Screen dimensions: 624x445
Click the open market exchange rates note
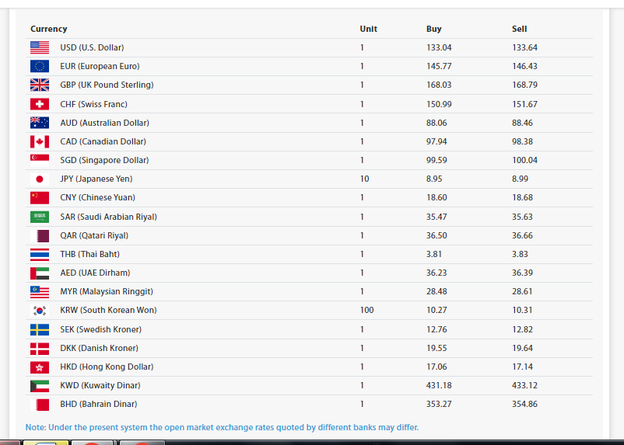[x=222, y=427]
